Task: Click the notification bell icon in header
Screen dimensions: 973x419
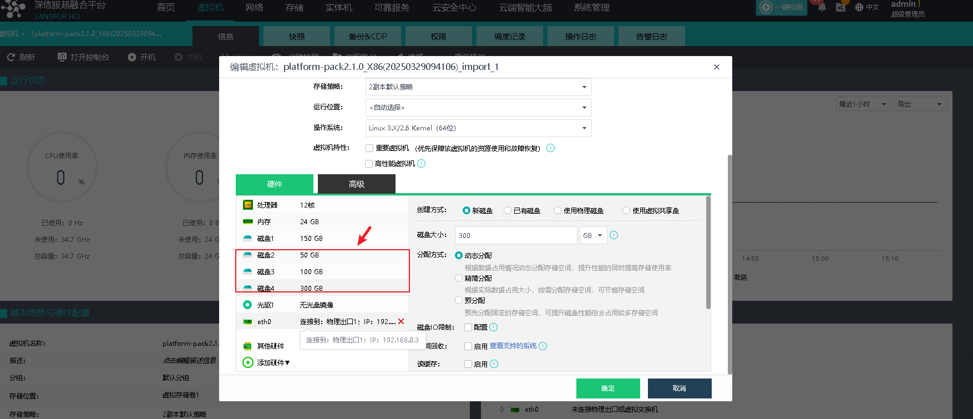Action: (x=822, y=7)
